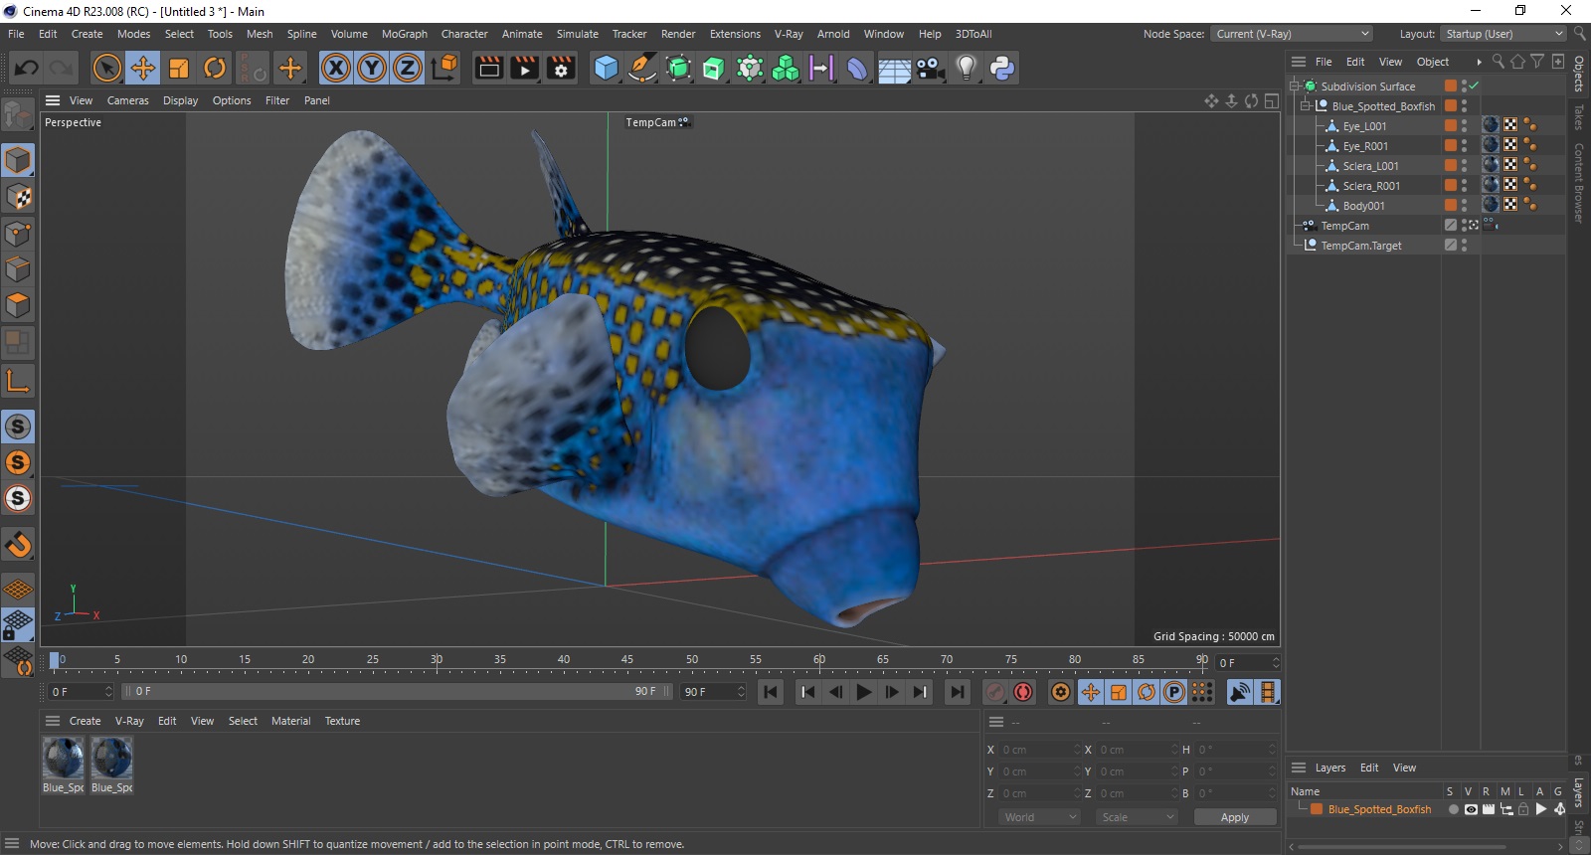Screen dimensions: 1591x855
Task: Add a Cube primitive object
Action: tap(606, 68)
